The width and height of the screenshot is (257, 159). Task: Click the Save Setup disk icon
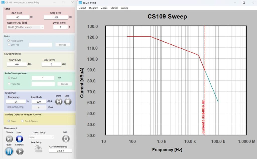click(x=38, y=149)
